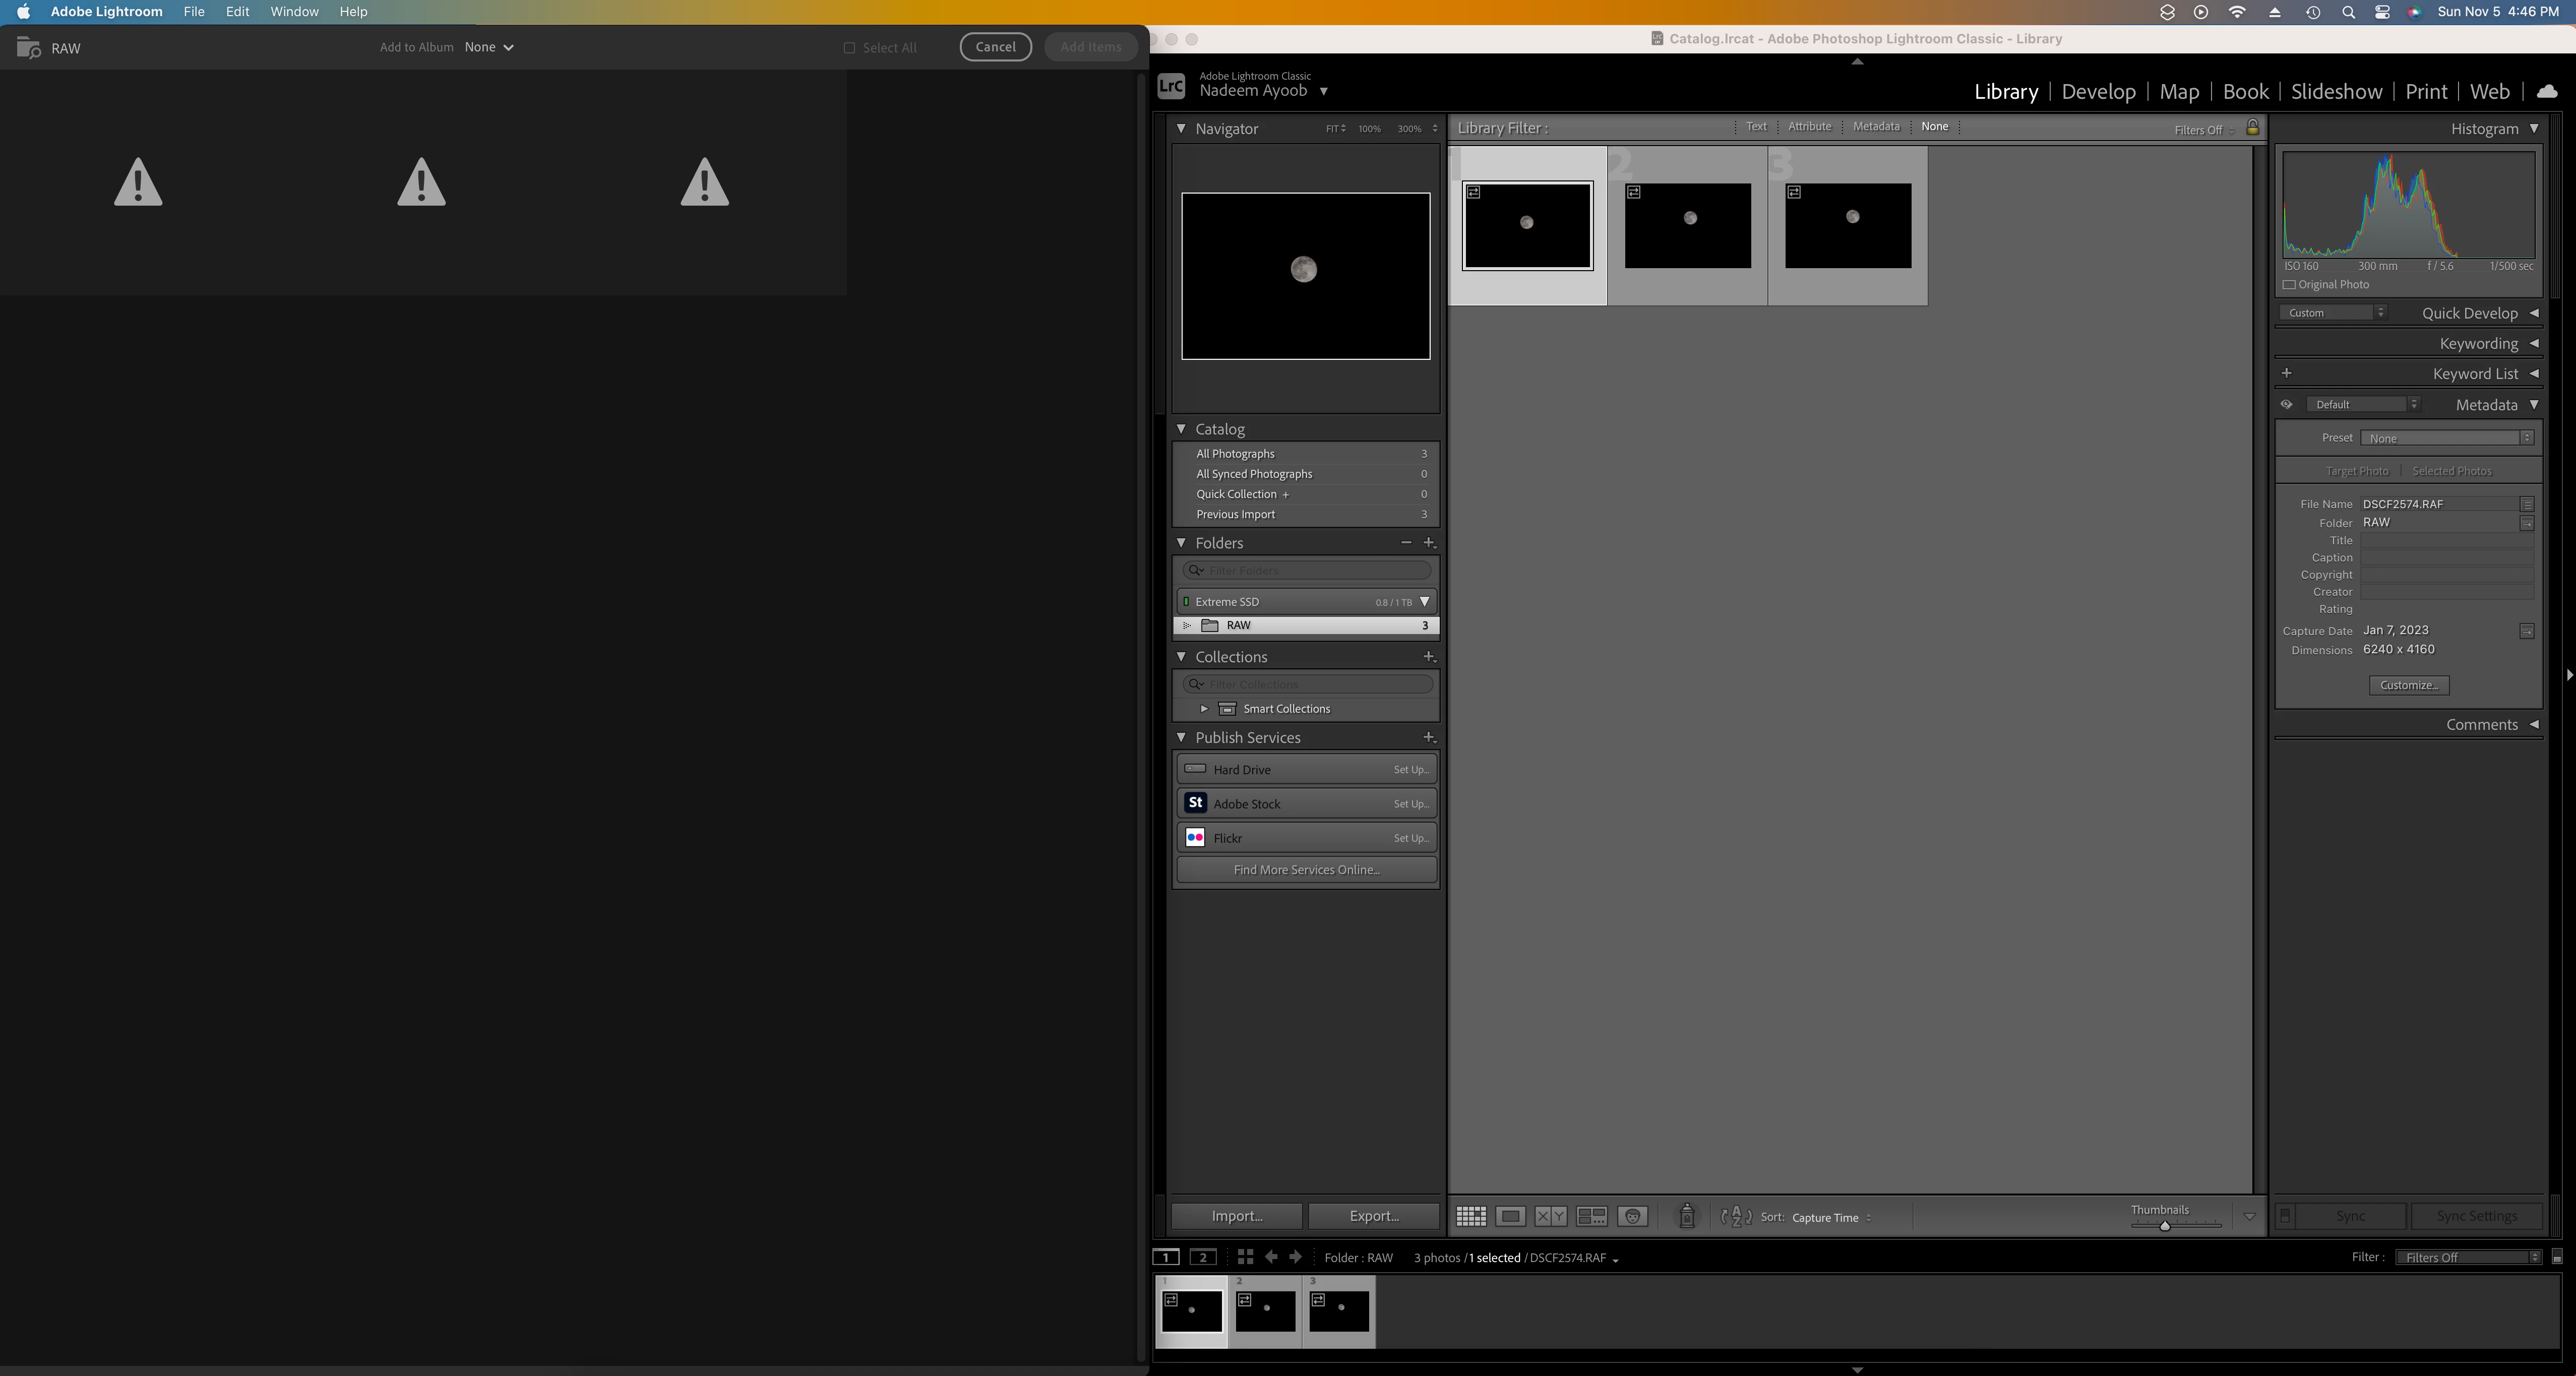The width and height of the screenshot is (2576, 1376).
Task: Enable the Select All checkbox
Action: click(x=849, y=48)
